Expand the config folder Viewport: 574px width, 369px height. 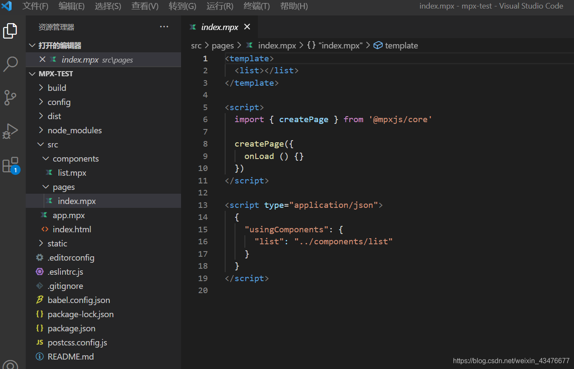(x=41, y=102)
